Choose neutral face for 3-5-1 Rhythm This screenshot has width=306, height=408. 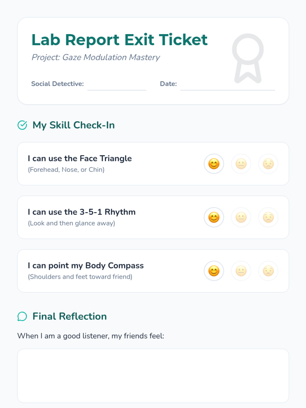(241, 217)
